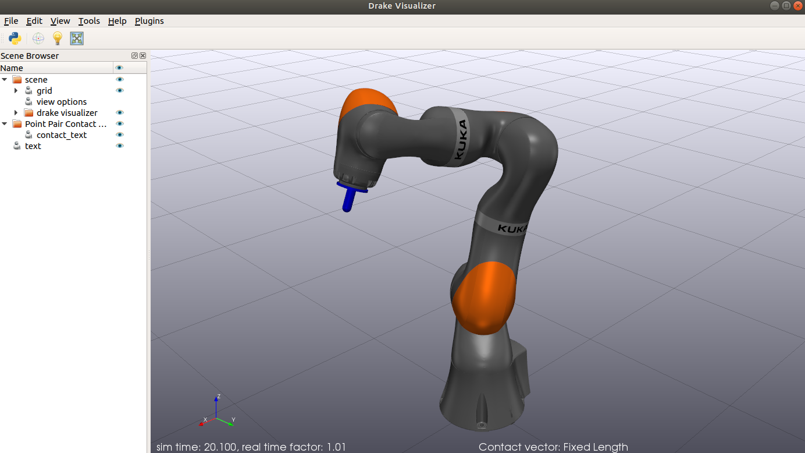Collapse the scene tree node
This screenshot has width=805, height=453.
[x=5, y=80]
